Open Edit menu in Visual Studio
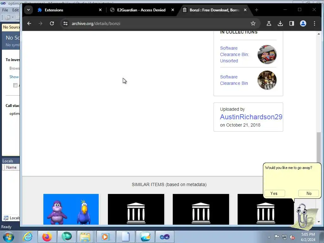The width and height of the screenshot is (324, 243). [16, 10]
